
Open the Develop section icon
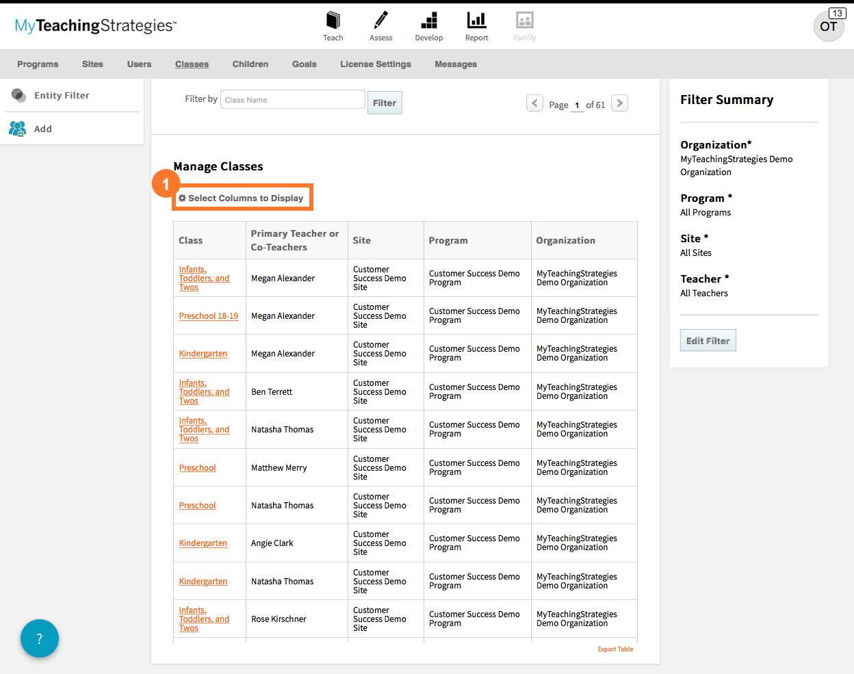pyautogui.click(x=429, y=21)
